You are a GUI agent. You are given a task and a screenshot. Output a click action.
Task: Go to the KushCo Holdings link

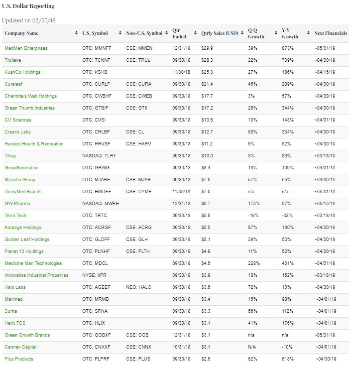(22, 72)
